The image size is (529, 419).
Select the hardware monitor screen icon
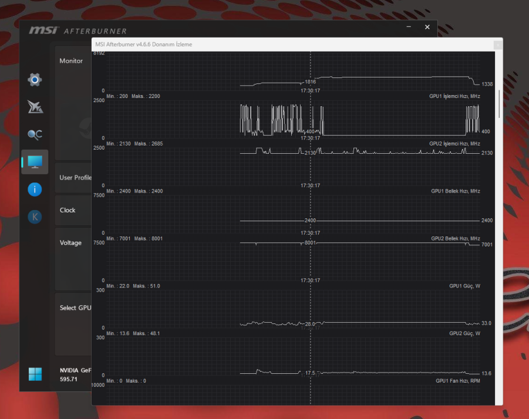click(x=35, y=162)
